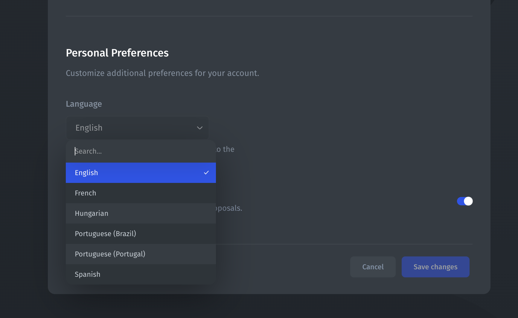Pick Portuguese (Brazil) language option
518x318 pixels.
141,234
